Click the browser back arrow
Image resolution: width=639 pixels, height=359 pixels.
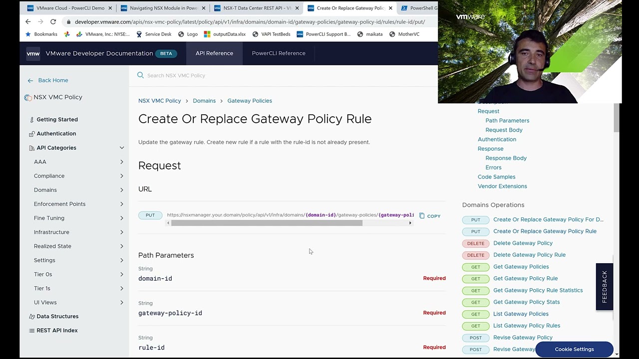tap(28, 21)
